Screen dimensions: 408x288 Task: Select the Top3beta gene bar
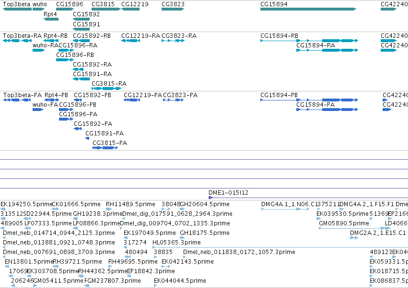(x=17, y=9)
